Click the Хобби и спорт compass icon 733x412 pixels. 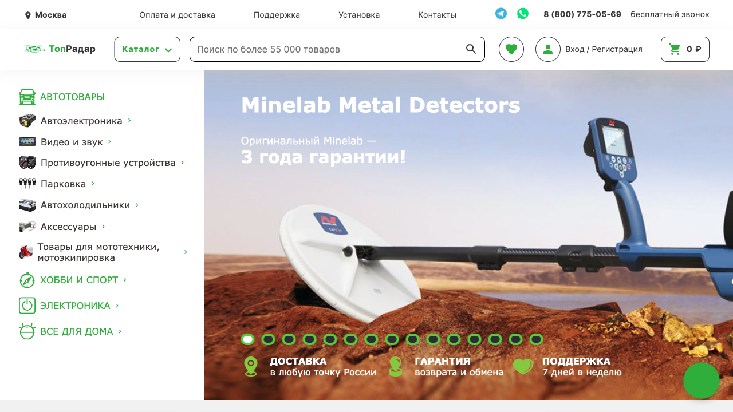pos(27,280)
